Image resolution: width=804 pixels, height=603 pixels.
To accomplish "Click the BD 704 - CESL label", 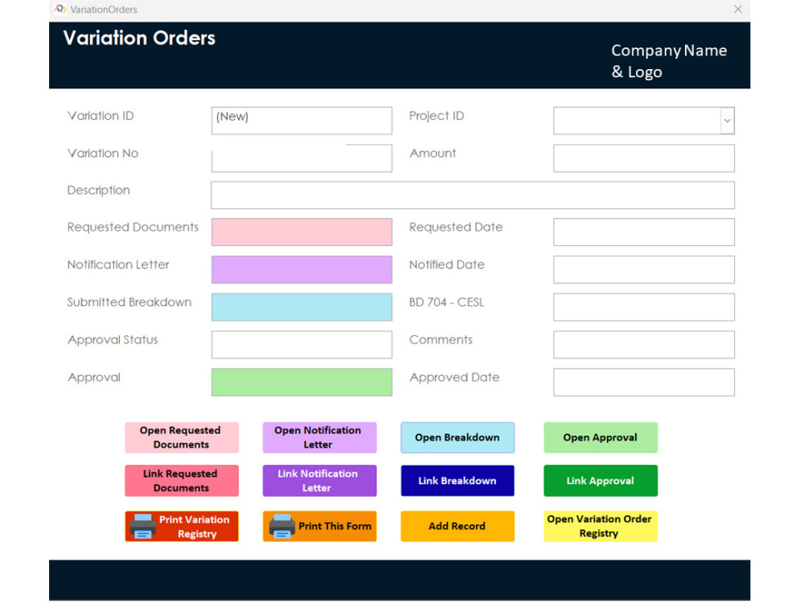I will (446, 302).
